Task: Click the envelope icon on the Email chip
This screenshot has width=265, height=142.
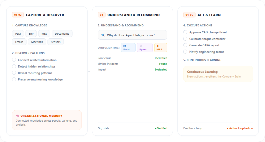Action: [x=124, y=46]
